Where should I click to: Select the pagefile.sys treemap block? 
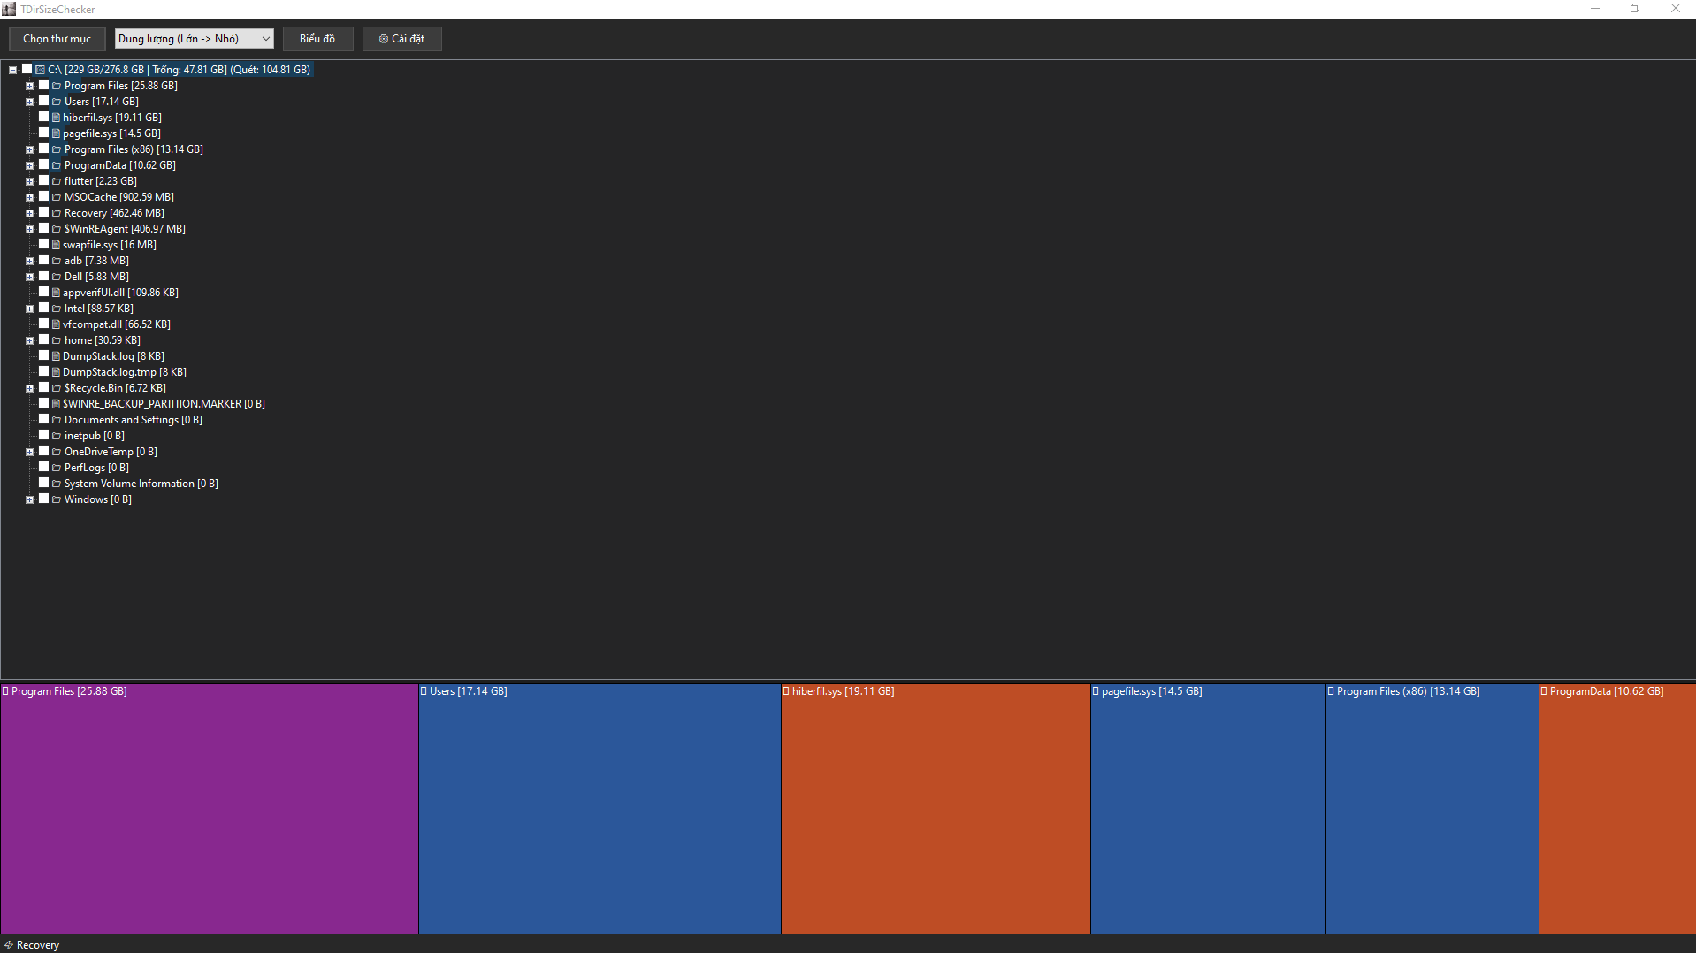pyautogui.click(x=1208, y=809)
